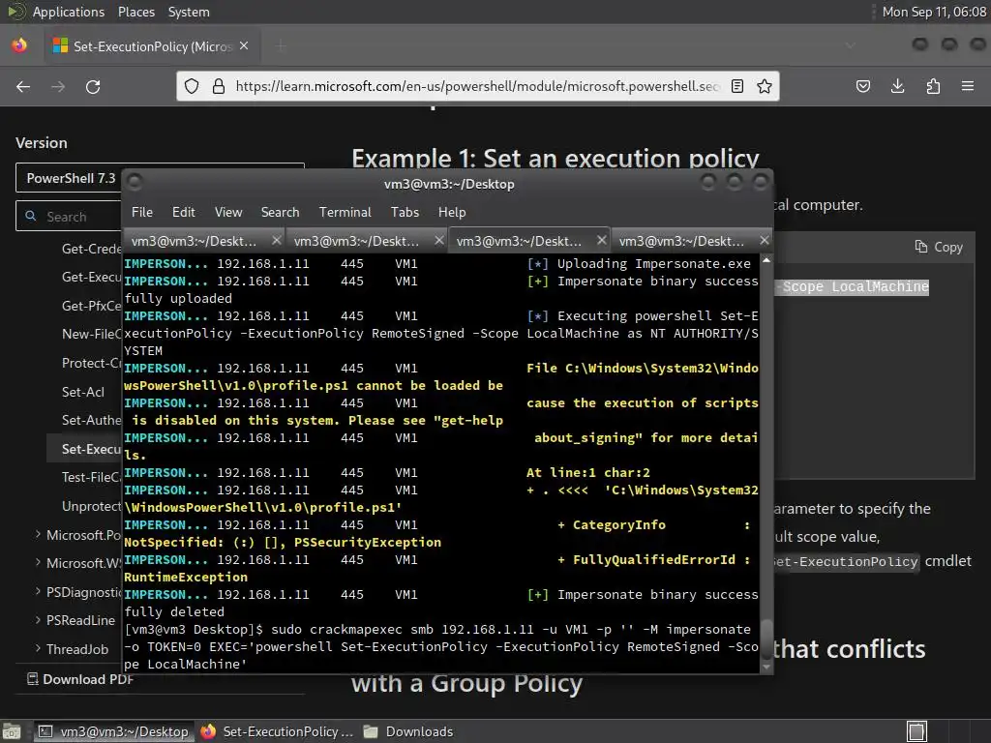Viewport: 991px width, 743px height.
Task: Reload the page in Firefox
Action: (93, 86)
